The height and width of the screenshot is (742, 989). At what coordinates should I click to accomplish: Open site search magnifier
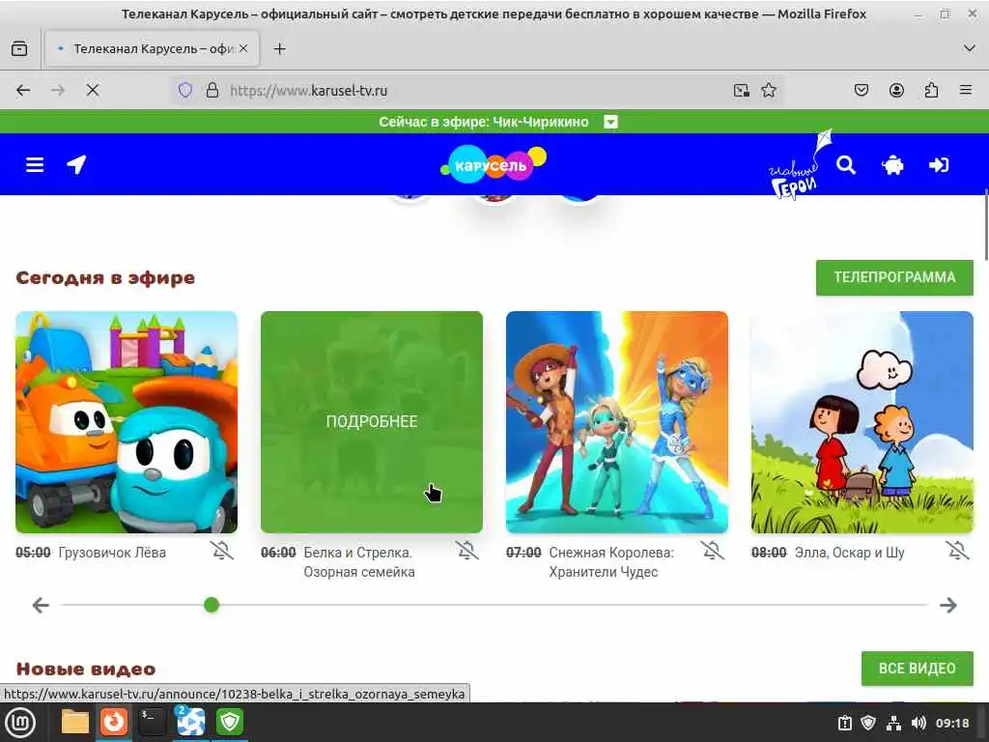tap(846, 165)
